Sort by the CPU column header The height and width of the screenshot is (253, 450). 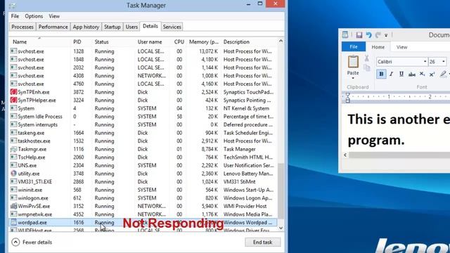(177, 42)
